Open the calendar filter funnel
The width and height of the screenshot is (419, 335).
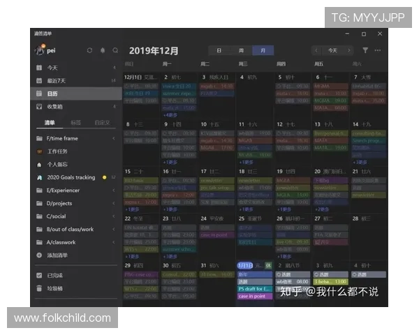click(x=365, y=51)
